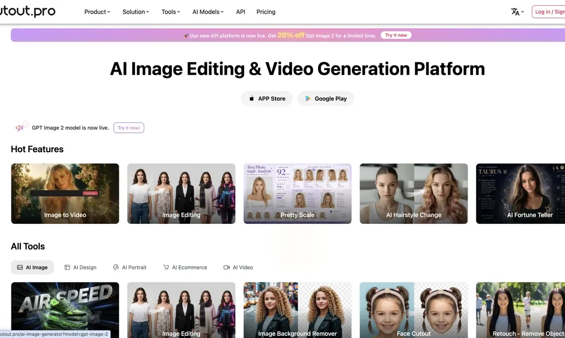Open the APP Store download link

pos(267,98)
